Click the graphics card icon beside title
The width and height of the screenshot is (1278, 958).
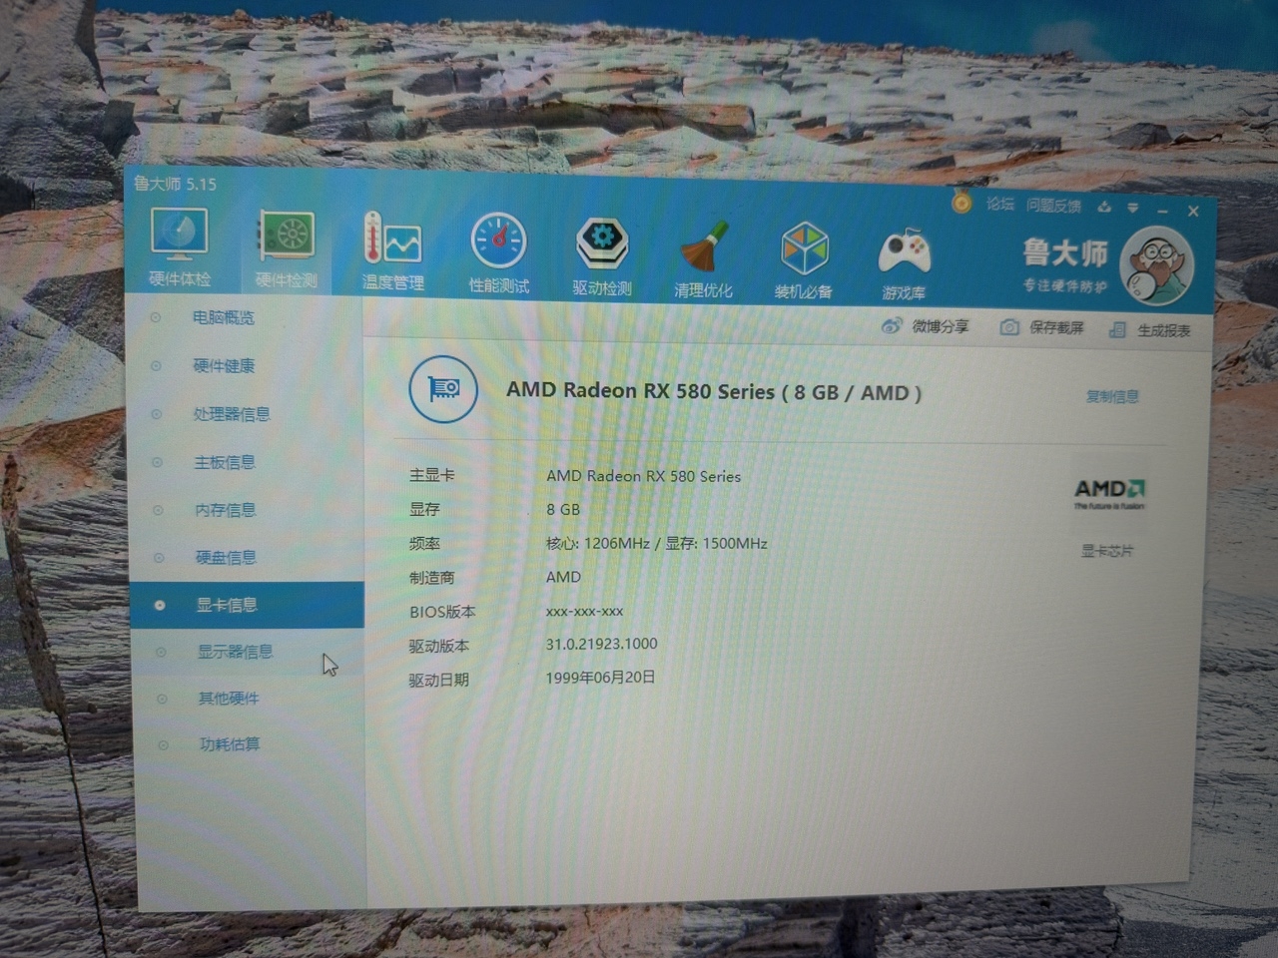click(x=443, y=389)
